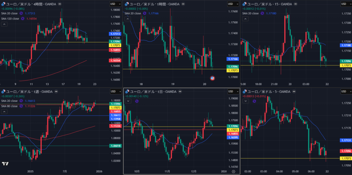Click the green 1.06018 price label on weekly chart

pyautogui.click(x=114, y=146)
